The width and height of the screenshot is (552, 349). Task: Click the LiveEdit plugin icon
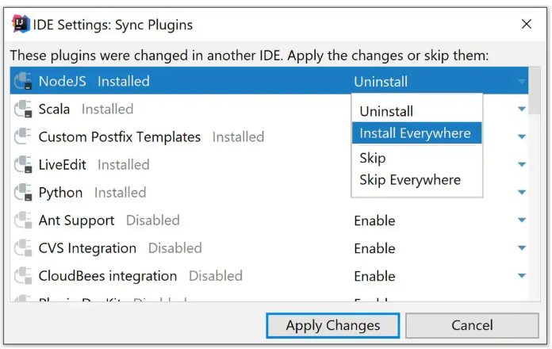pos(23,165)
